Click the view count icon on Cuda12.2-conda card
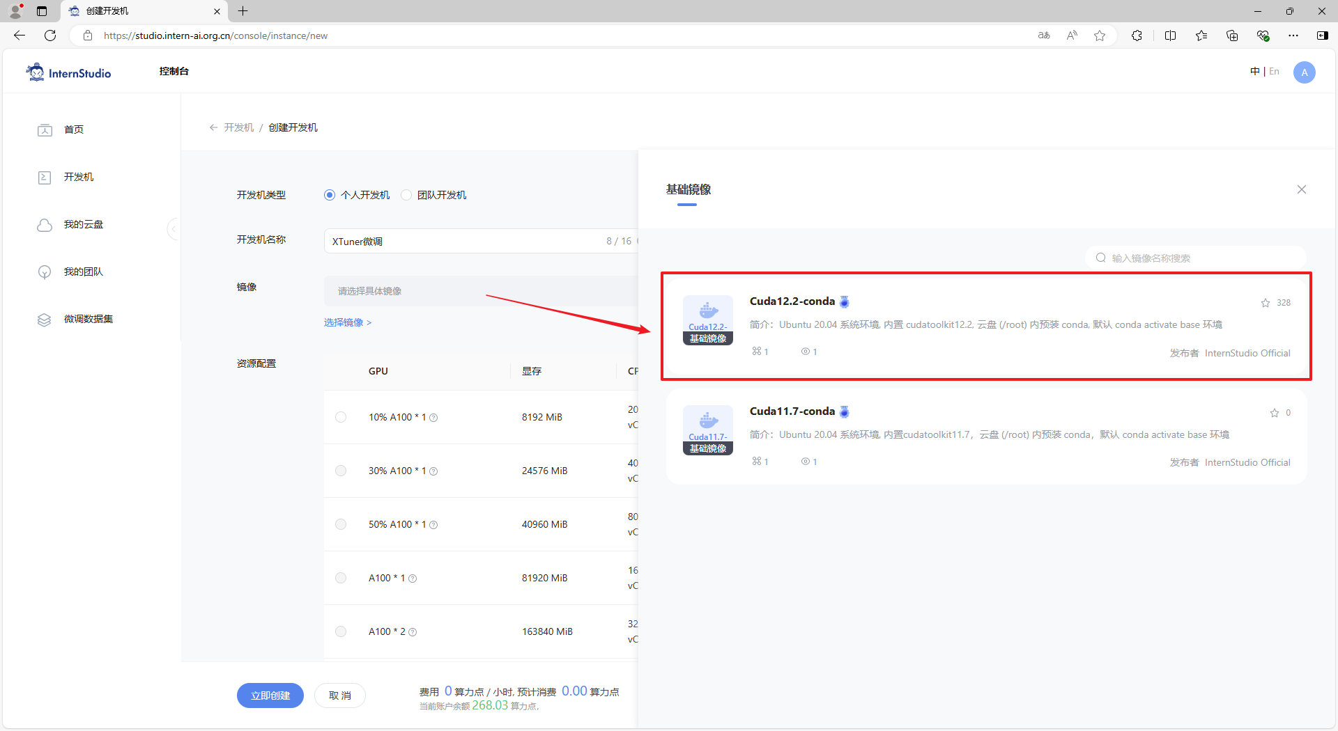1338x731 pixels. tap(806, 352)
